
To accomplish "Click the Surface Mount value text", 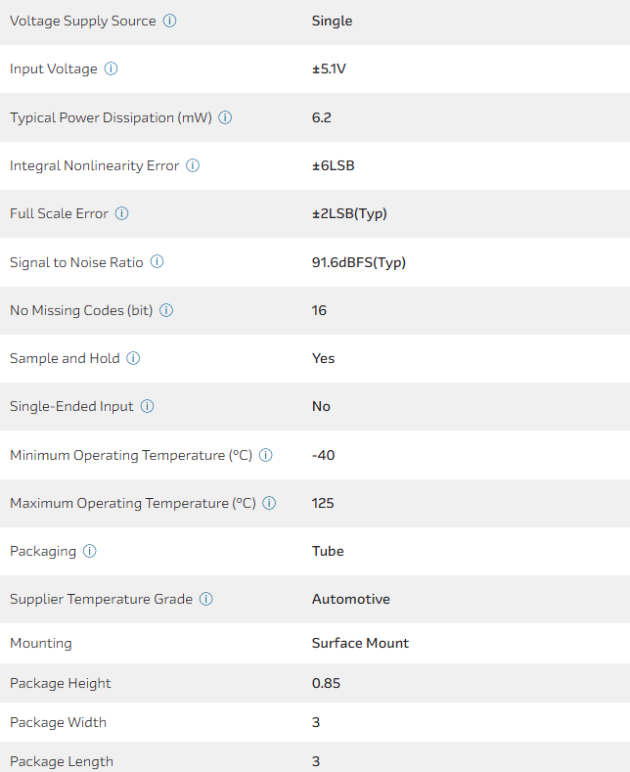I will click(360, 643).
